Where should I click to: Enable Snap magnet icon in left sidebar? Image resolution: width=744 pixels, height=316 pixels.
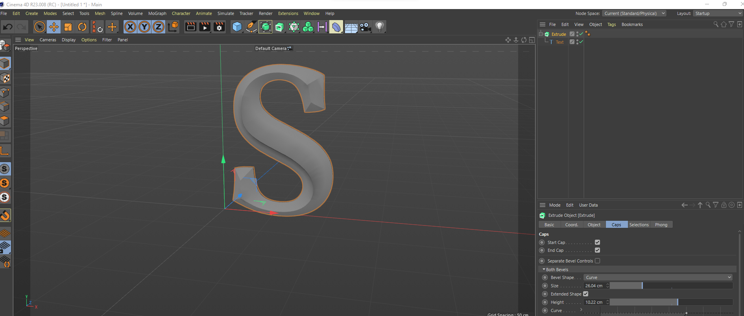5,215
